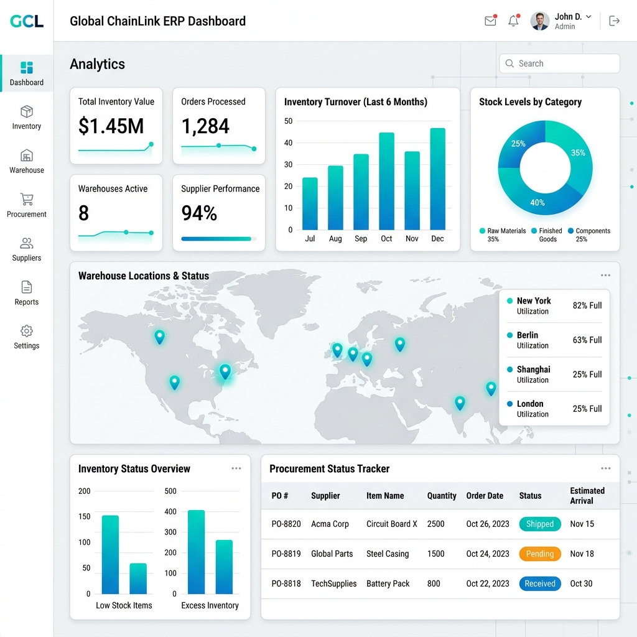The height and width of the screenshot is (637, 637).
Task: Click the Pending status badge
Action: click(540, 554)
